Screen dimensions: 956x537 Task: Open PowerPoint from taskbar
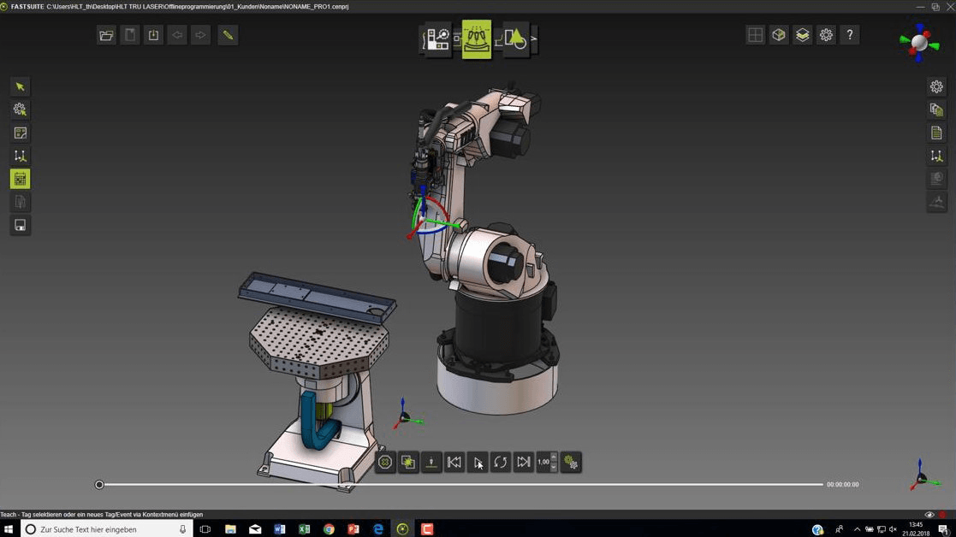click(353, 529)
